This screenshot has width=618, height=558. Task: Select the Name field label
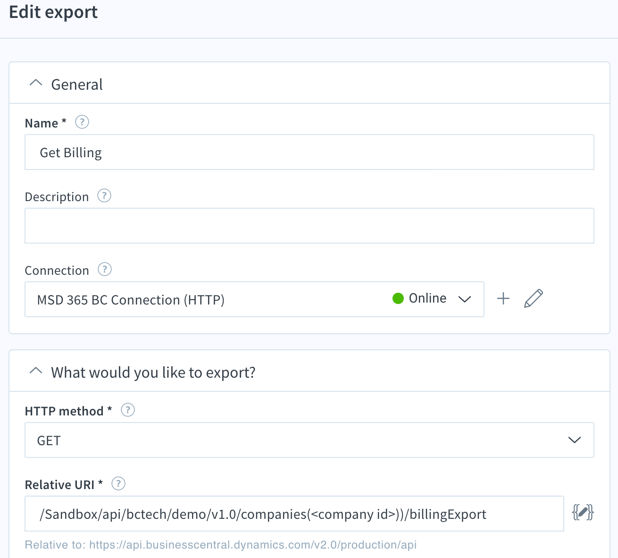[46, 123]
